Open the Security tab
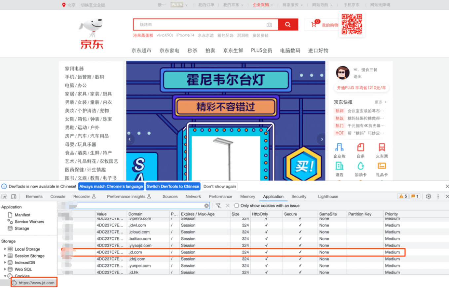The image size is (449, 288). (299, 197)
